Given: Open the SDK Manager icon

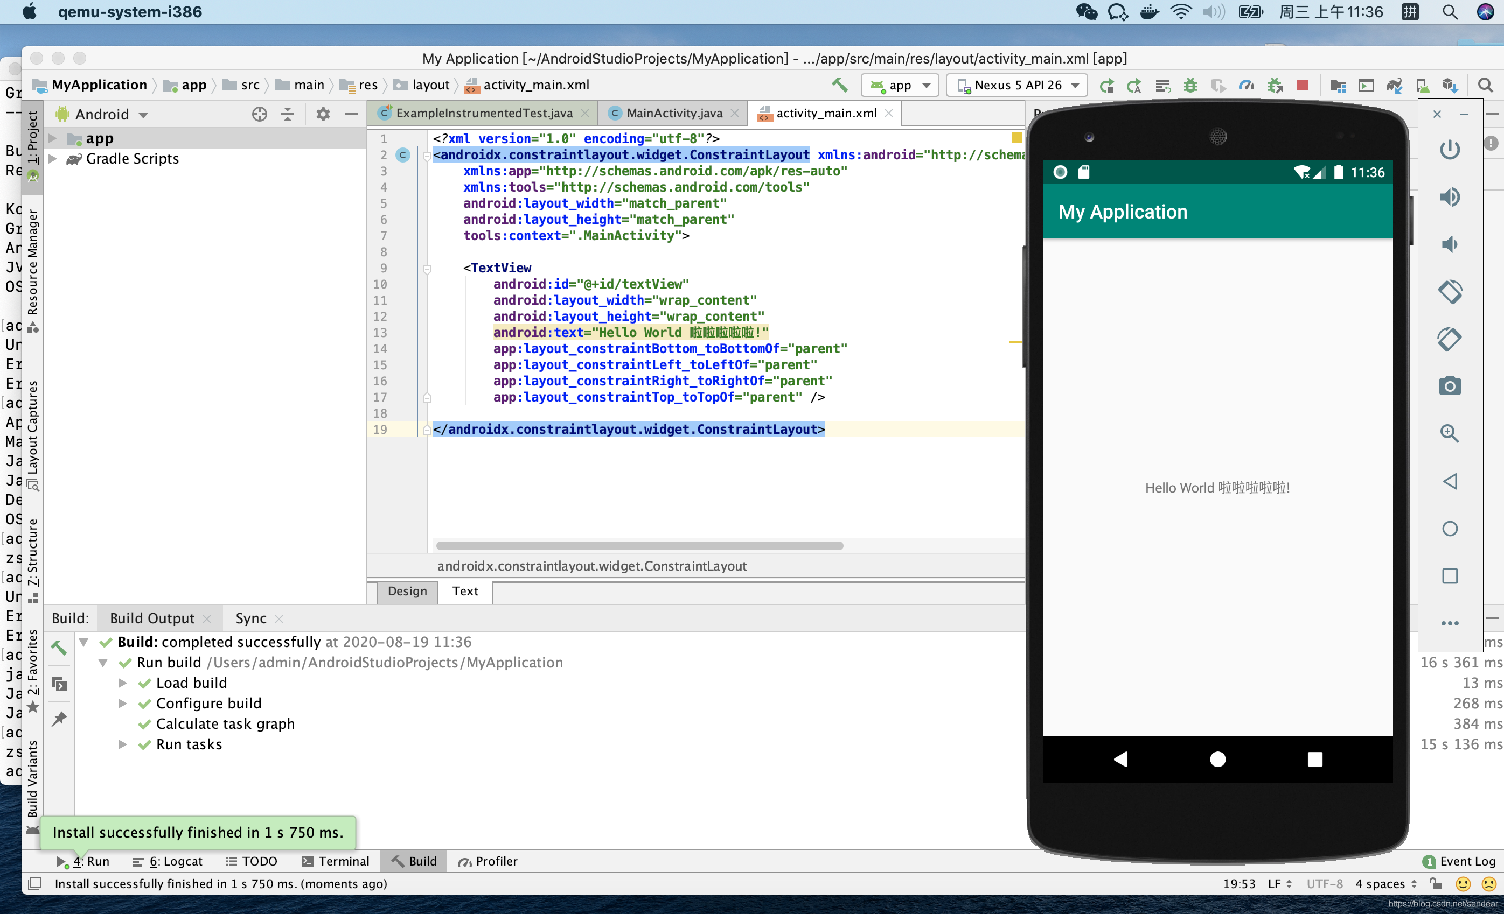Looking at the screenshot, I should point(1450,86).
